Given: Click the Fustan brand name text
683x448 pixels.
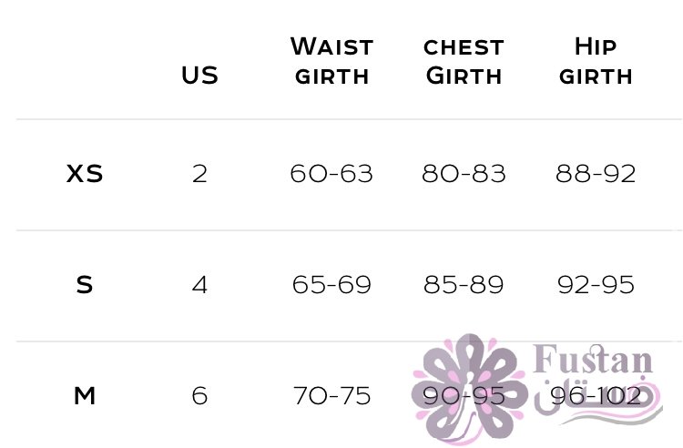Looking at the screenshot, I should [593, 360].
